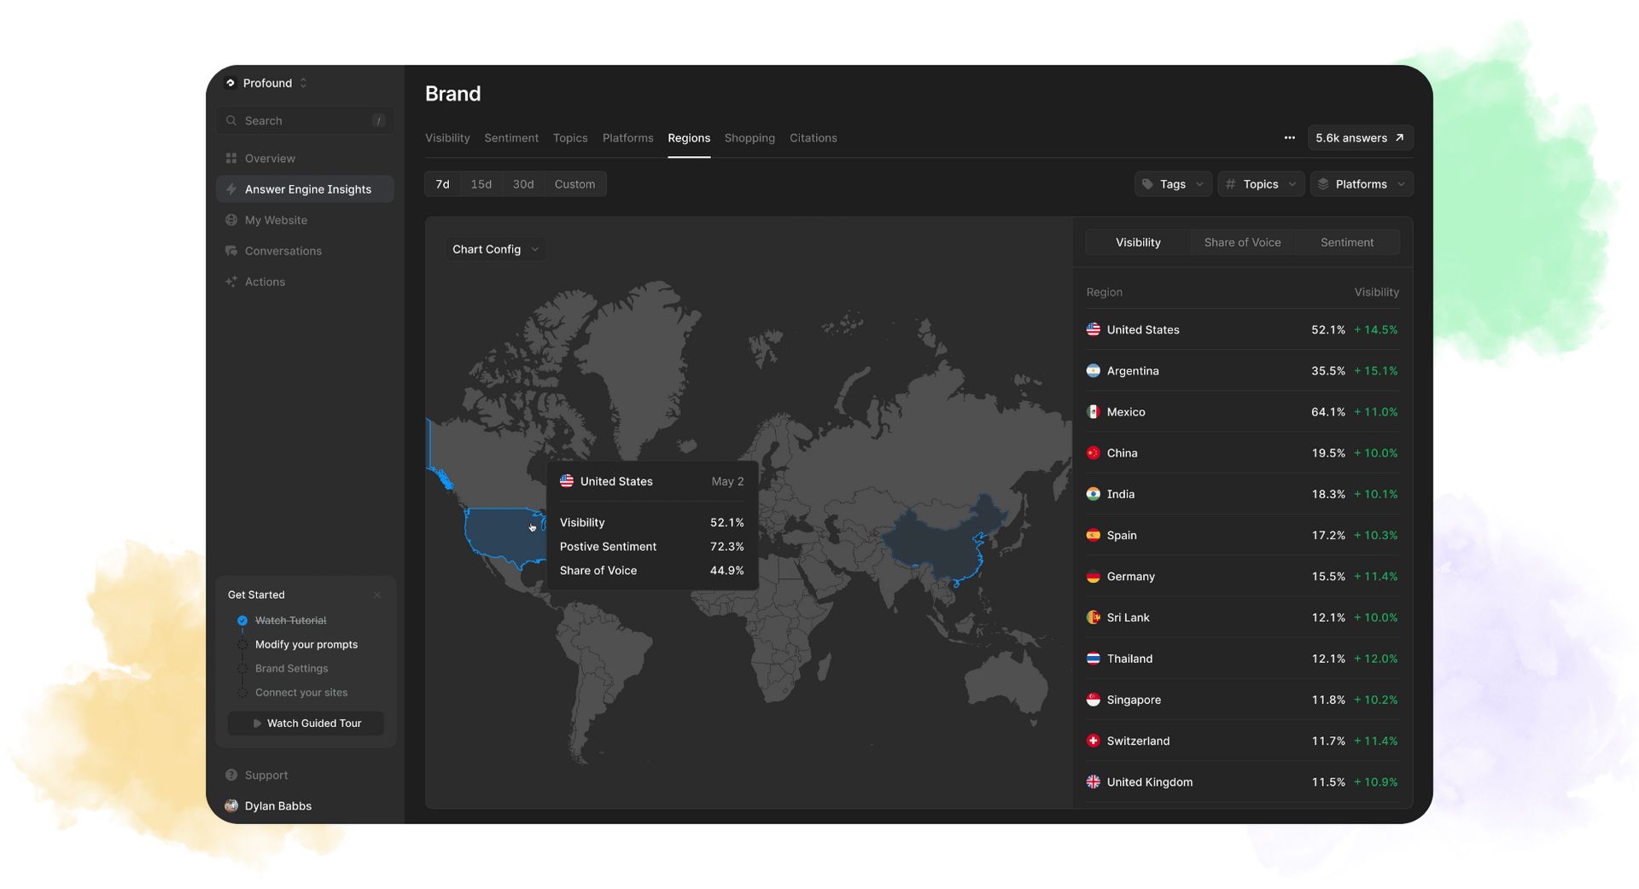Open the Support link
1639x889 pixels.
point(266,776)
